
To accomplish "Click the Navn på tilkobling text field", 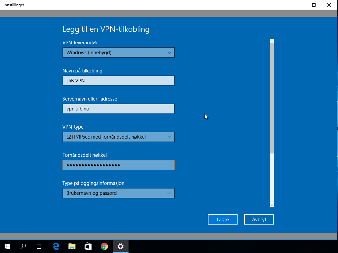I will point(118,81).
